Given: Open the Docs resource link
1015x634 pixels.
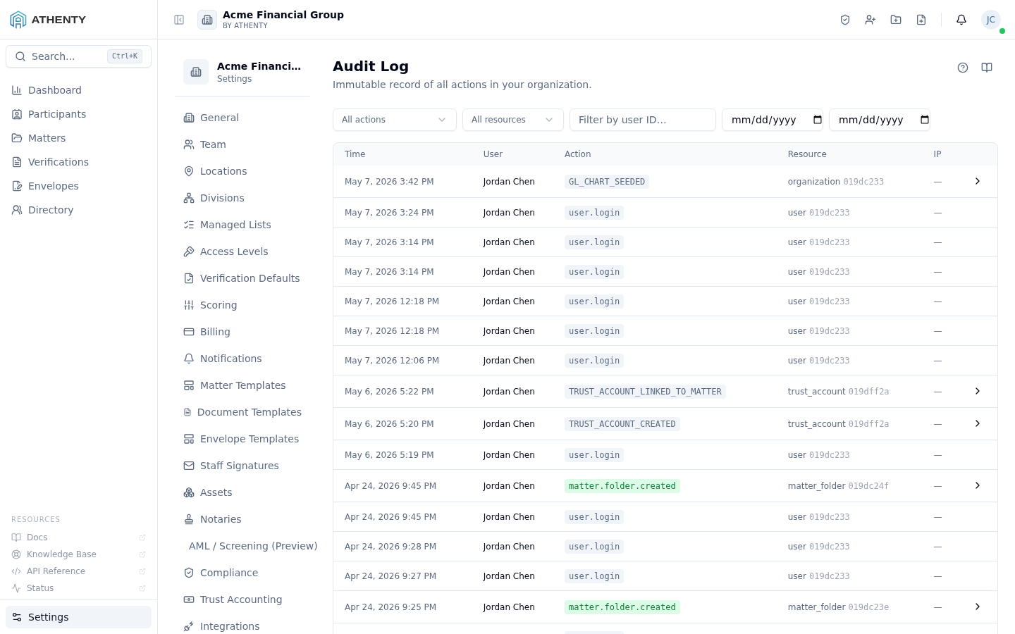Looking at the screenshot, I should pyautogui.click(x=78, y=537).
